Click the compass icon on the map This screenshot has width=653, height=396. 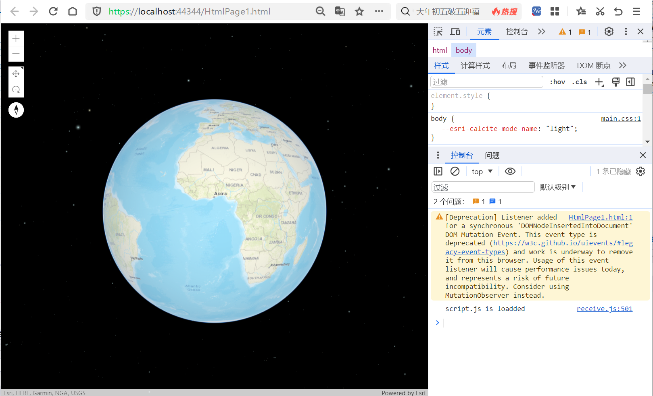16,110
